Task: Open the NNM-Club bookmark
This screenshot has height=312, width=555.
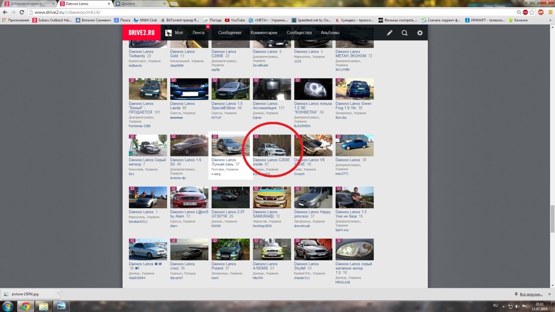Action: click(145, 20)
